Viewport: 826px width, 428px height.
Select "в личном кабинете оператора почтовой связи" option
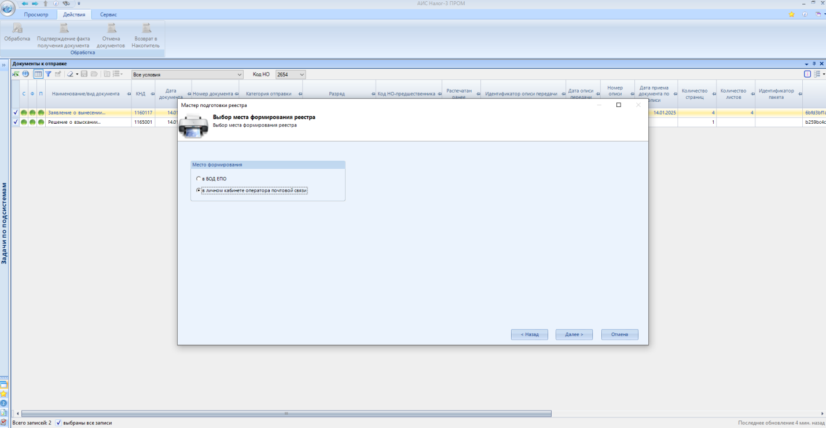[x=199, y=190]
